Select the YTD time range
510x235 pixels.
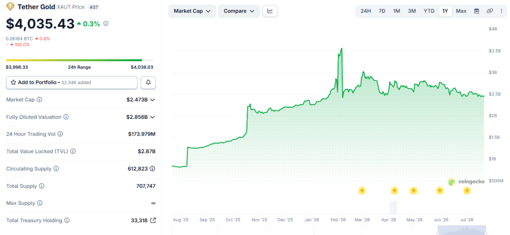click(x=429, y=11)
